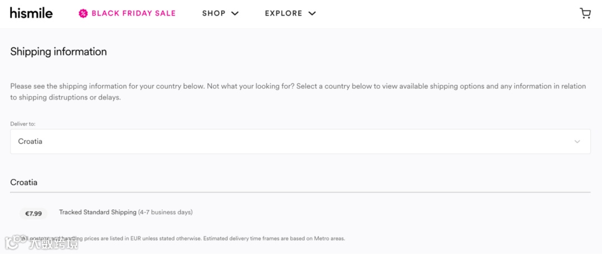The width and height of the screenshot is (602, 254).
Task: Click the watermark text beside the bottom-left logo
Action: [x=53, y=243]
